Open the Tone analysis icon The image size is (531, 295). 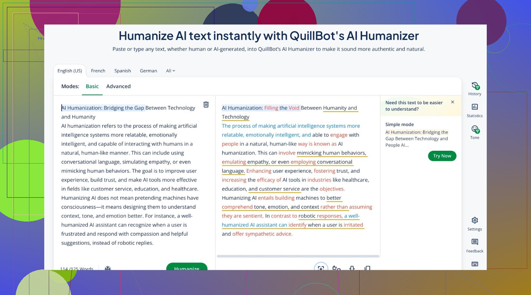[x=475, y=130]
